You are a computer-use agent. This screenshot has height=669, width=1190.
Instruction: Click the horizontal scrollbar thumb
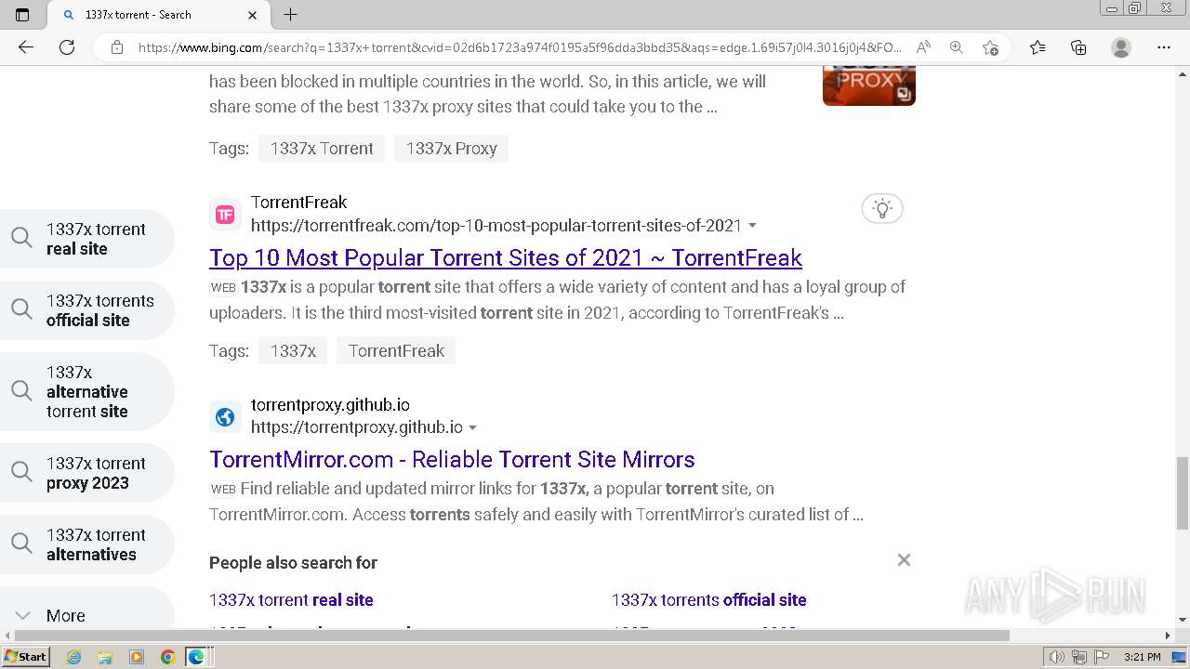[510, 636]
